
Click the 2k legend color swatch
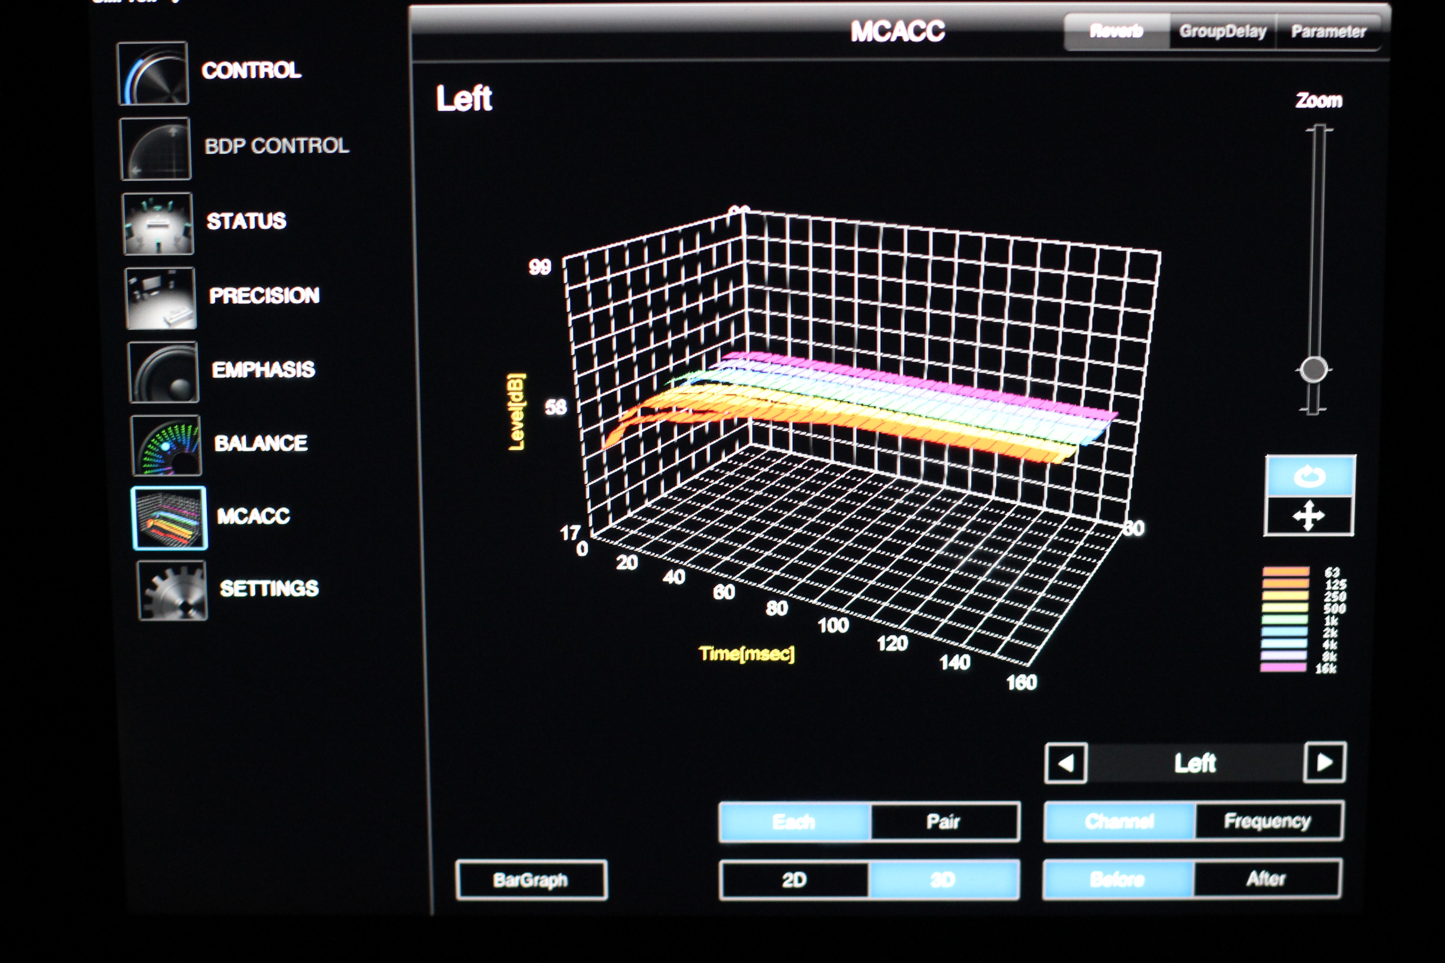coord(1284,631)
